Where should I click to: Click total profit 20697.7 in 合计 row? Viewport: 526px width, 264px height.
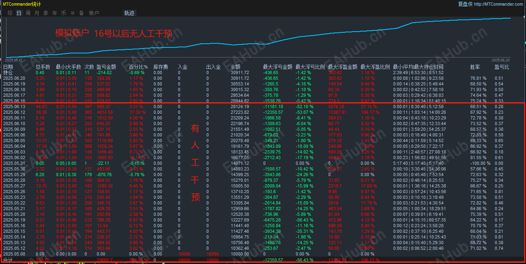[105, 260]
